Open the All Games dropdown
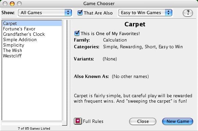 pos(45,12)
